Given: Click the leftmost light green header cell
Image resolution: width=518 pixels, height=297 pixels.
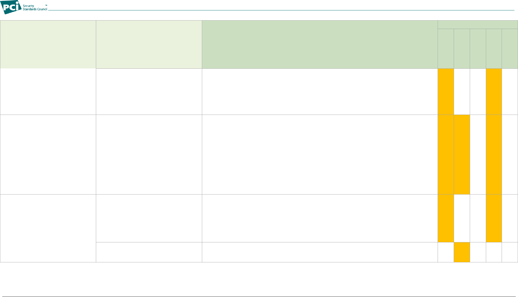Looking at the screenshot, I should (48, 44).
